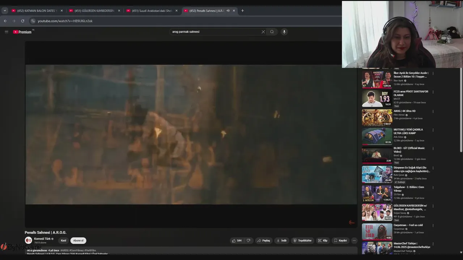Click the #AROG hashtag in description
This screenshot has width=463, height=260.
64,250
